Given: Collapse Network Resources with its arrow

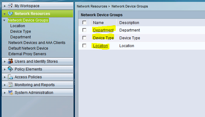Looking at the screenshot, I should point(5,14).
